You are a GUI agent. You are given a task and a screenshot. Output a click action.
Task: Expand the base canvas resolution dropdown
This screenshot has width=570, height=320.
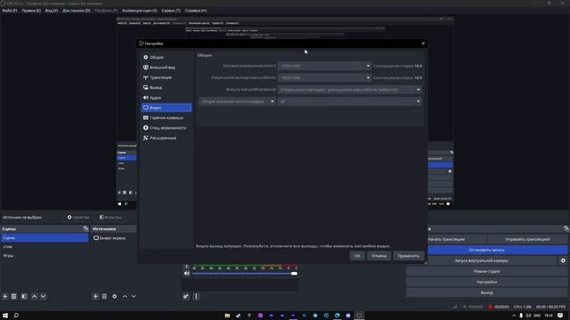(x=324, y=66)
